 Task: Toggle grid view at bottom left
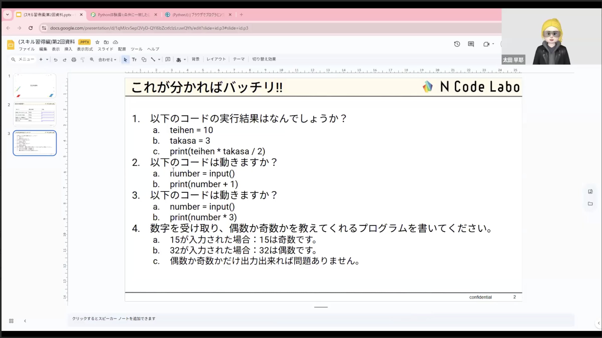pyautogui.click(x=11, y=321)
